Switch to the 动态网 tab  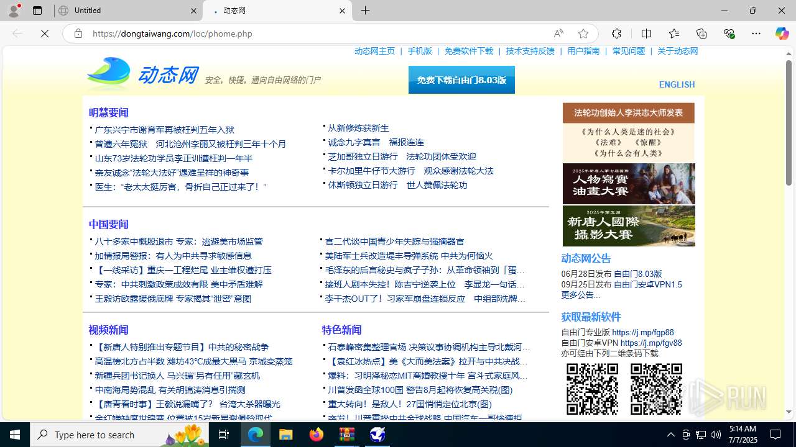click(278, 11)
